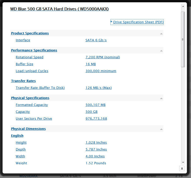This screenshot has width=191, height=178.
Task: Select the 976,773,168 value
Action: [x=96, y=118]
